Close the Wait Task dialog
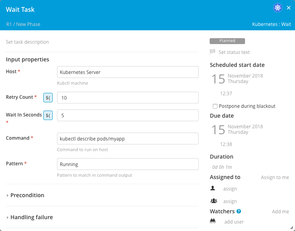The width and height of the screenshot is (295, 231). [x=289, y=8]
